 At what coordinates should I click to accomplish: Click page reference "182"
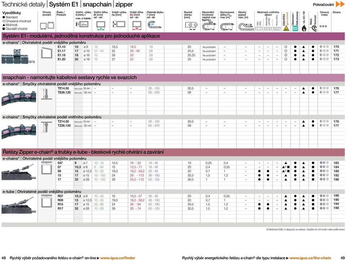pos(336,163)
